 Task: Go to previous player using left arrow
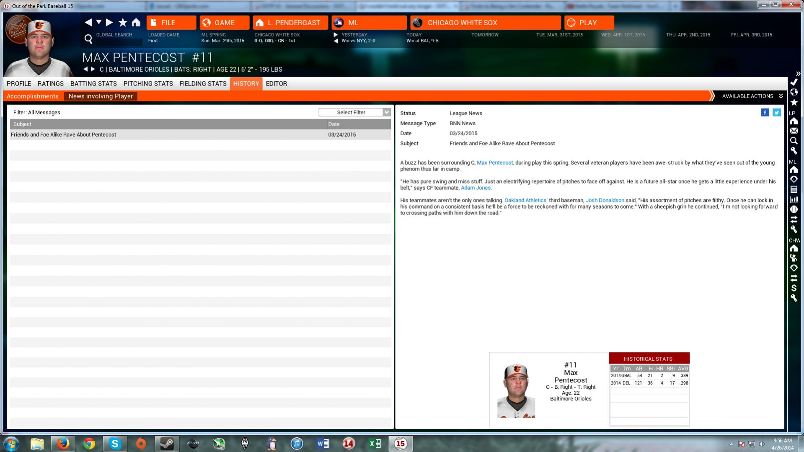(85, 69)
